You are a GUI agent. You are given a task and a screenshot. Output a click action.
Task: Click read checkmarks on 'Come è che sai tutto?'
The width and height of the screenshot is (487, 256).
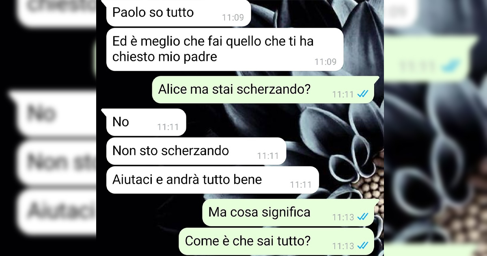362,246
